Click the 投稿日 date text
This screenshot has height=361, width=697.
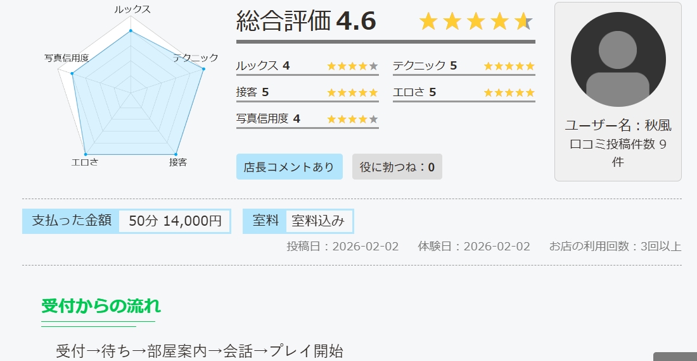[343, 246]
